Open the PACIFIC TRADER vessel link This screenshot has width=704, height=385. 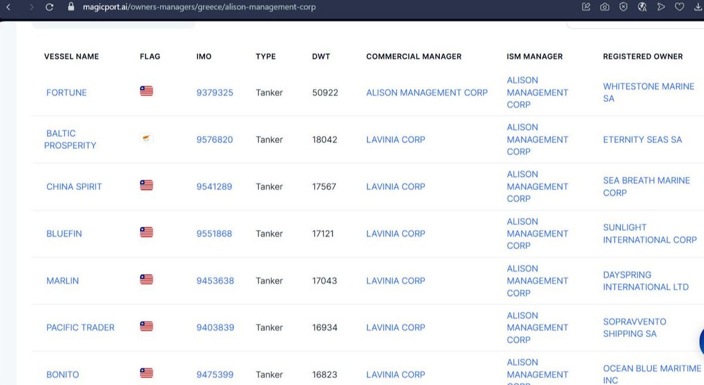(x=81, y=328)
